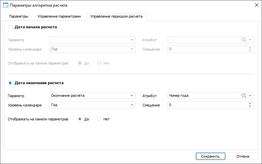This screenshot has height=164, width=262.
Task: Click the Сохранить button
Action: coord(211,156)
